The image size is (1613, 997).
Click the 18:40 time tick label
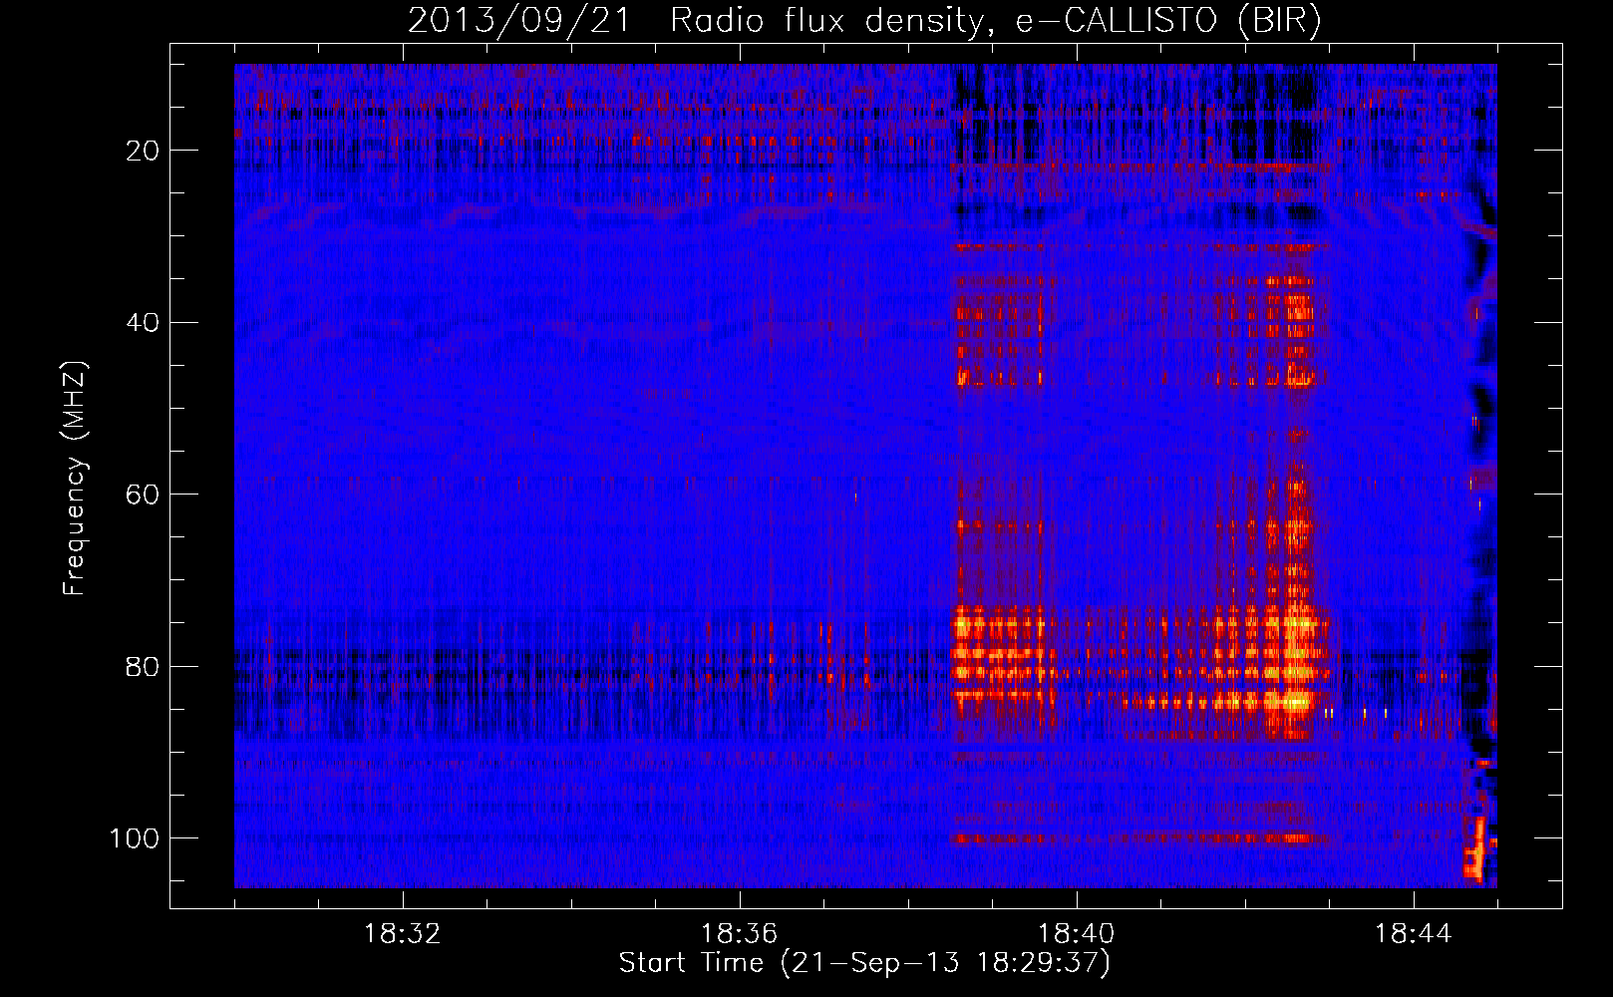tap(1077, 934)
